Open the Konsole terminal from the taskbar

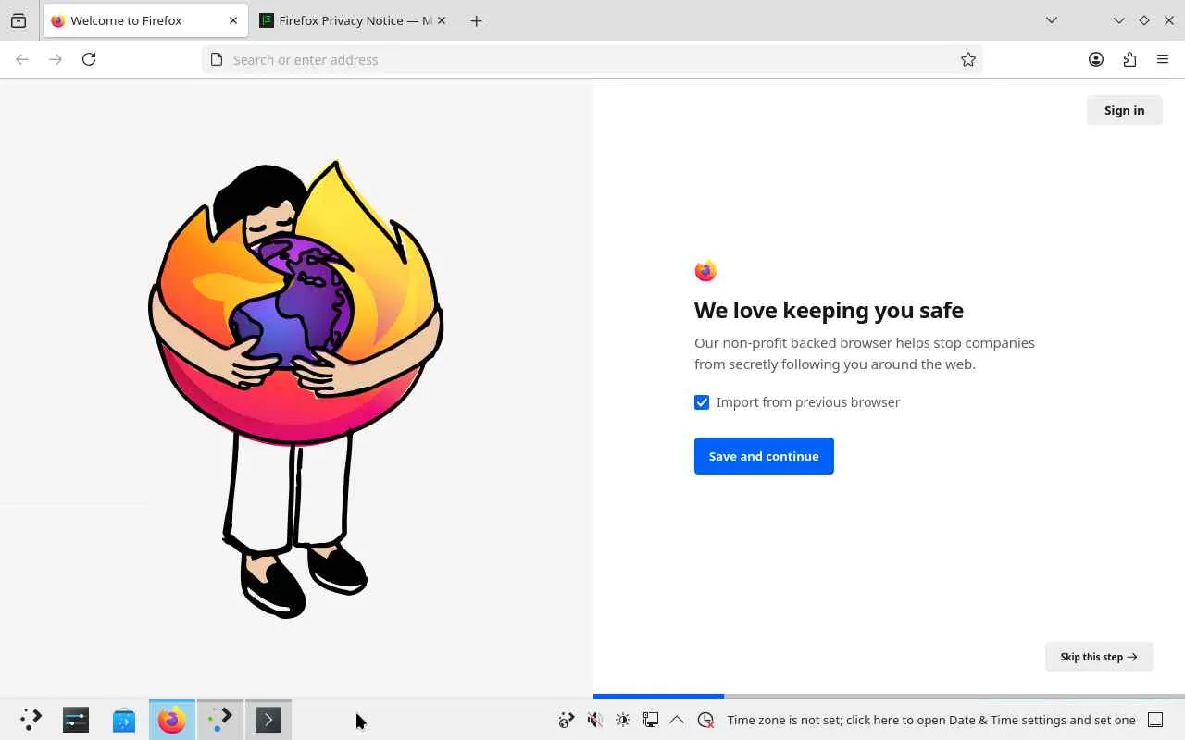268,720
